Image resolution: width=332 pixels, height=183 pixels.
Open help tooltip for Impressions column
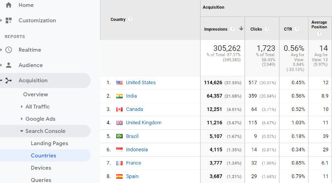click(x=232, y=29)
